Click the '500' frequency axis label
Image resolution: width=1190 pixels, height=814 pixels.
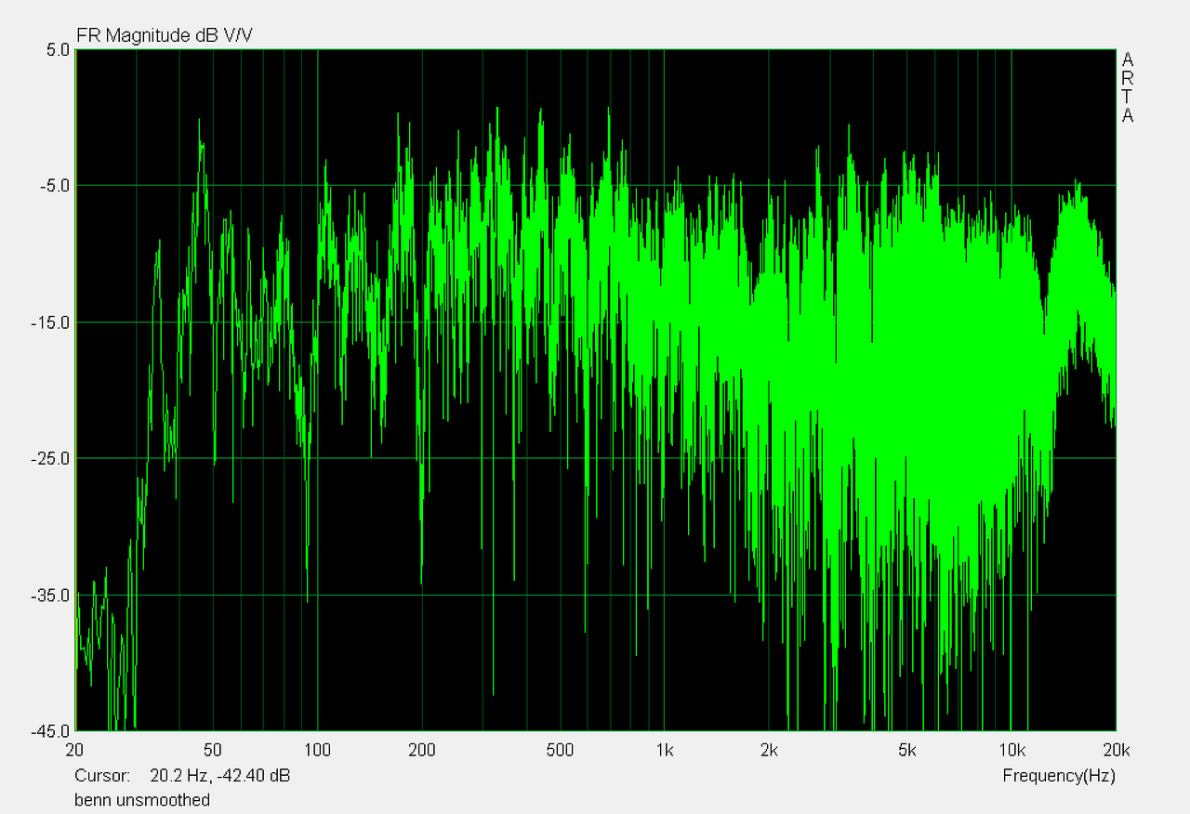click(x=560, y=751)
